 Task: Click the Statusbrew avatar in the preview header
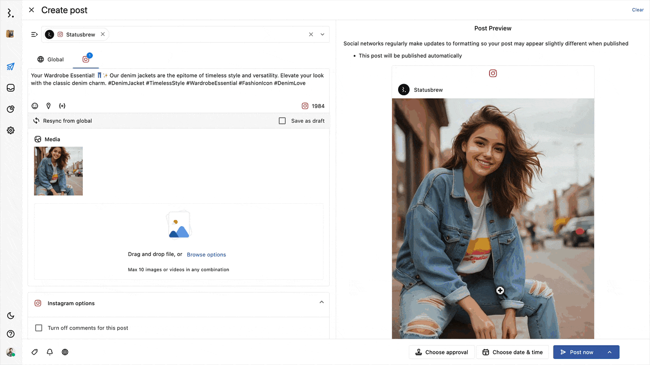[403, 90]
